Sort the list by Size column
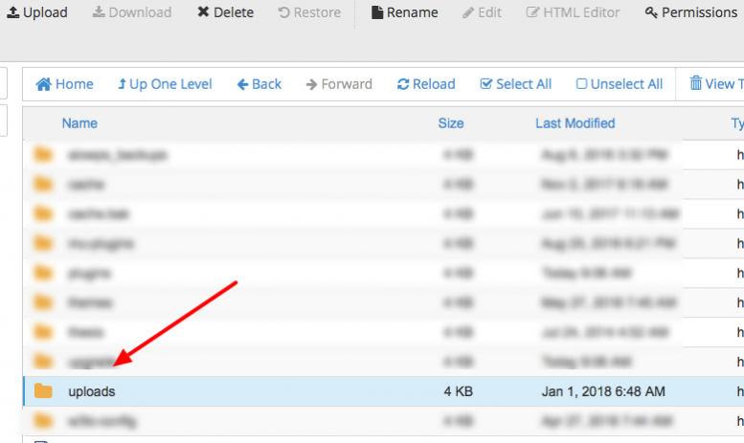 (451, 123)
